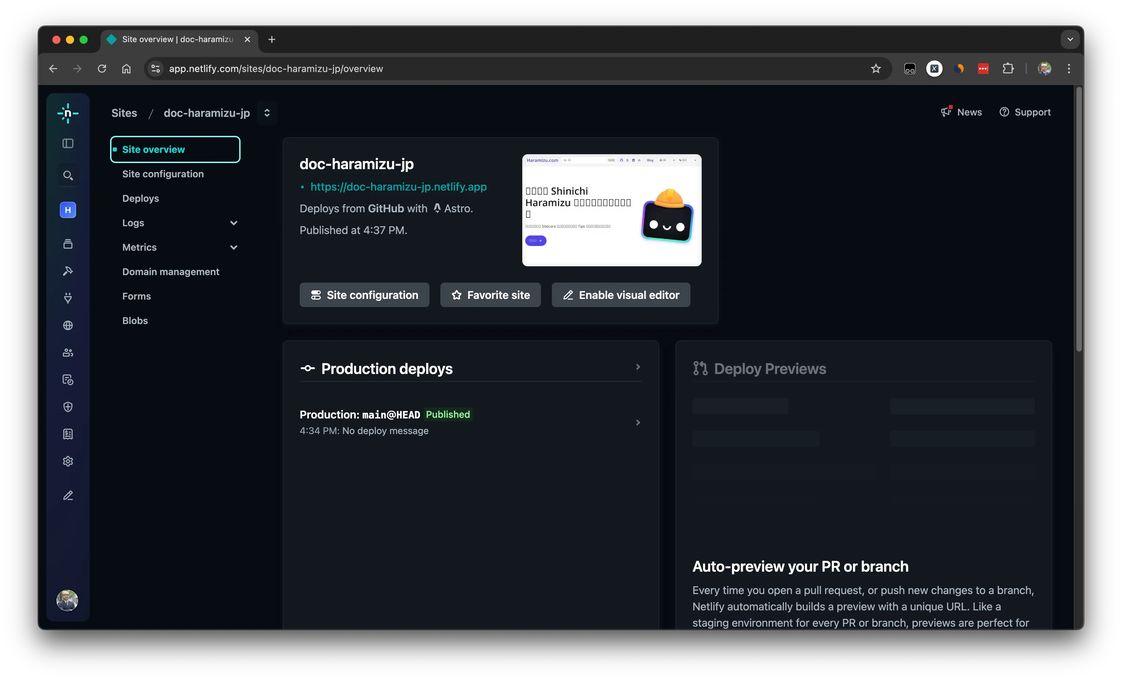This screenshot has width=1122, height=680.
Task: Toggle the sidebar panel layout icon
Action: pos(68,143)
